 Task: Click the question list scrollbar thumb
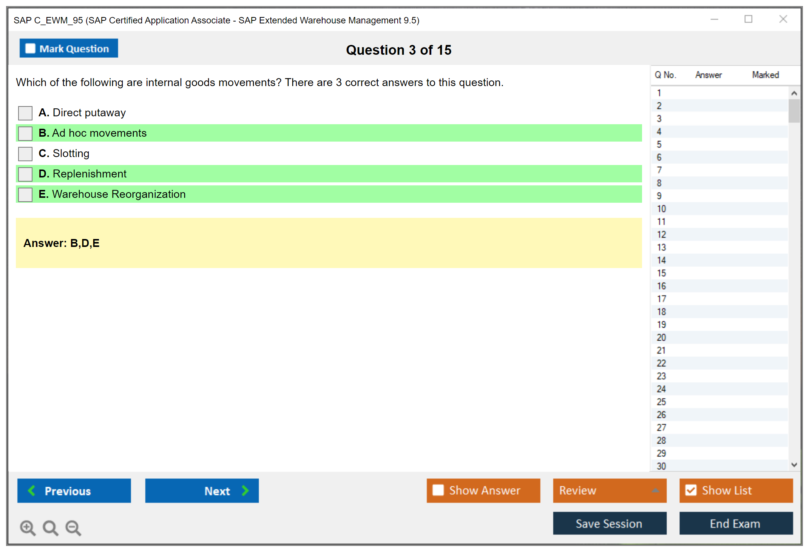click(794, 111)
